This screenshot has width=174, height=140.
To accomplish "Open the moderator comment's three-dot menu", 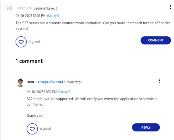I will point(159,81).
